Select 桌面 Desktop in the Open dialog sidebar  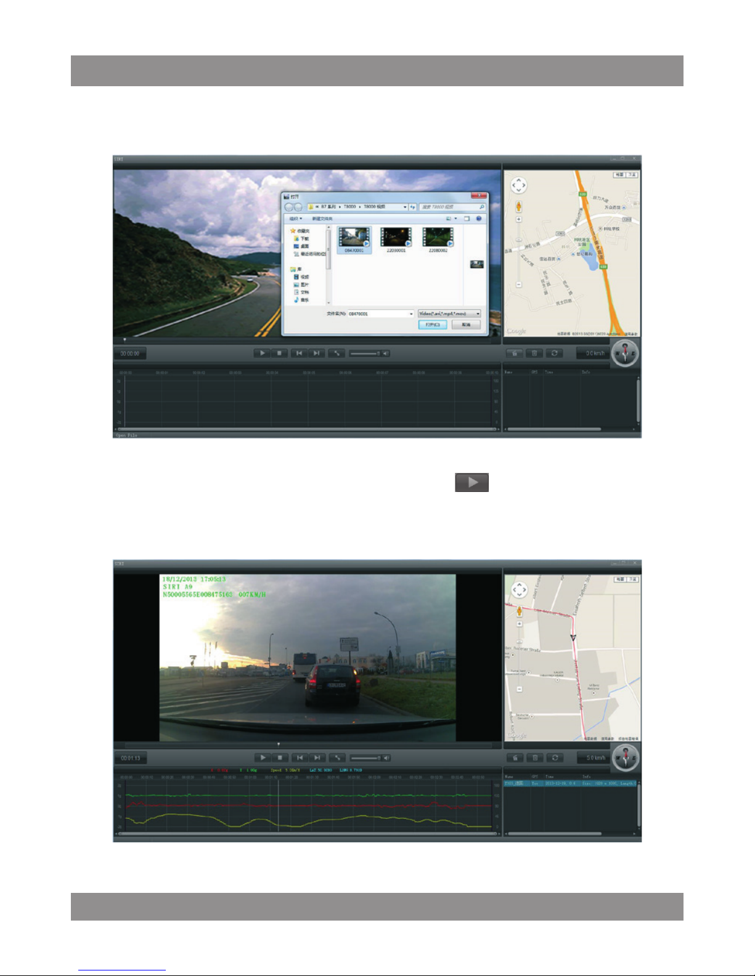[x=301, y=246]
